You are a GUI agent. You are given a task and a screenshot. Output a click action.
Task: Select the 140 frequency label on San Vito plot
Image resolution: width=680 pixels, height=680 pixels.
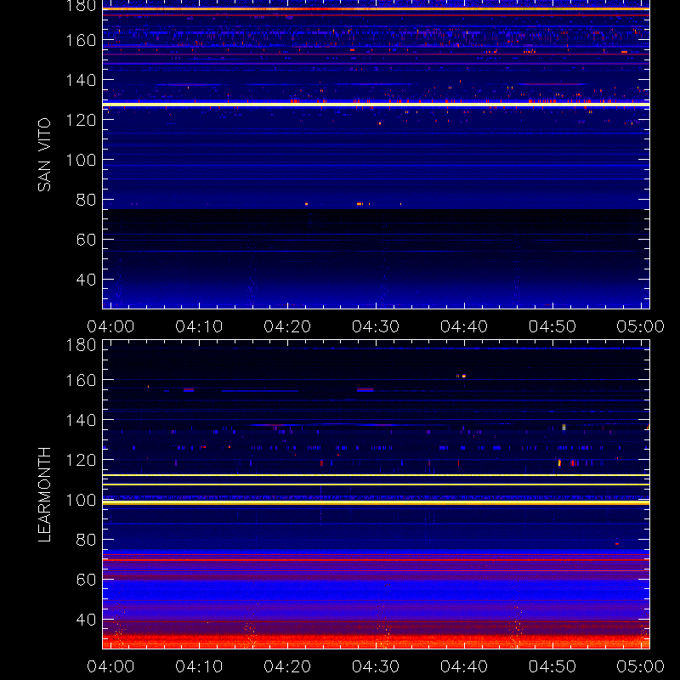pos(81,80)
